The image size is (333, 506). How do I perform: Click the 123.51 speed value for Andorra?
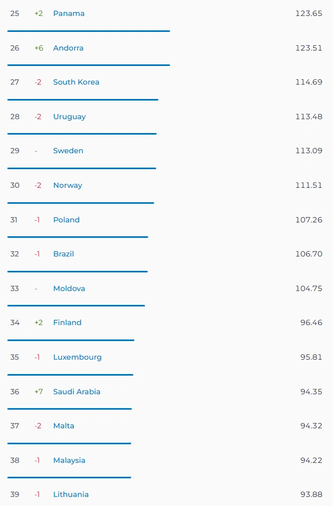[x=309, y=48]
